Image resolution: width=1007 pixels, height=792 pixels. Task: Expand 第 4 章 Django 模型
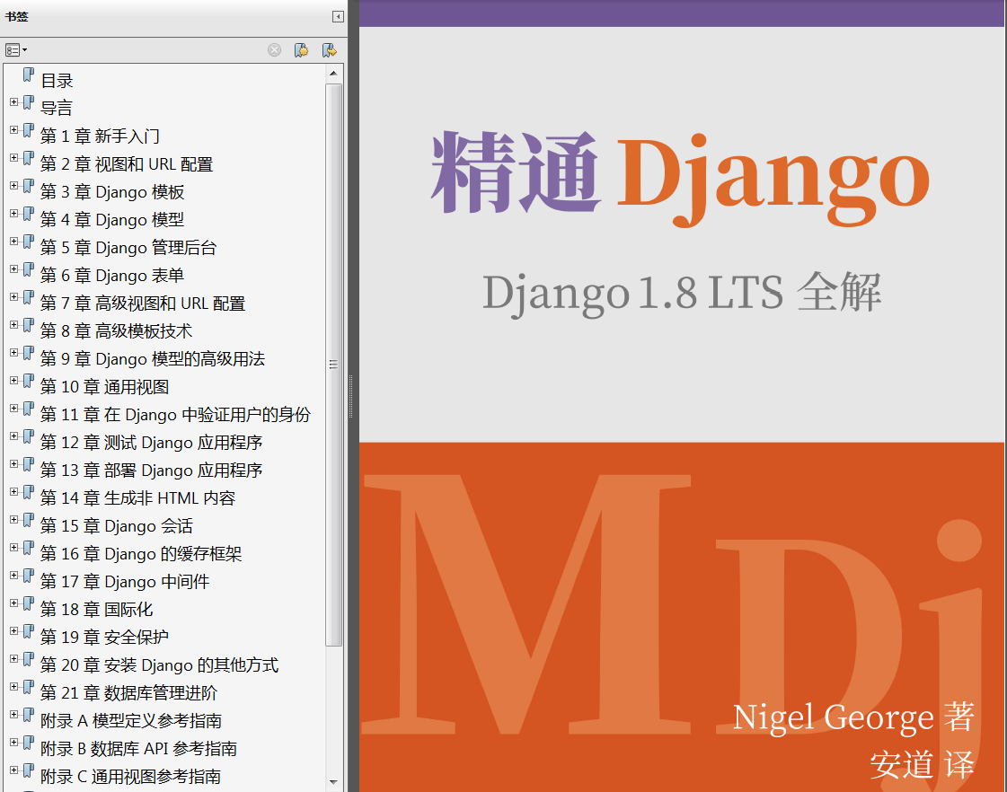[14, 213]
